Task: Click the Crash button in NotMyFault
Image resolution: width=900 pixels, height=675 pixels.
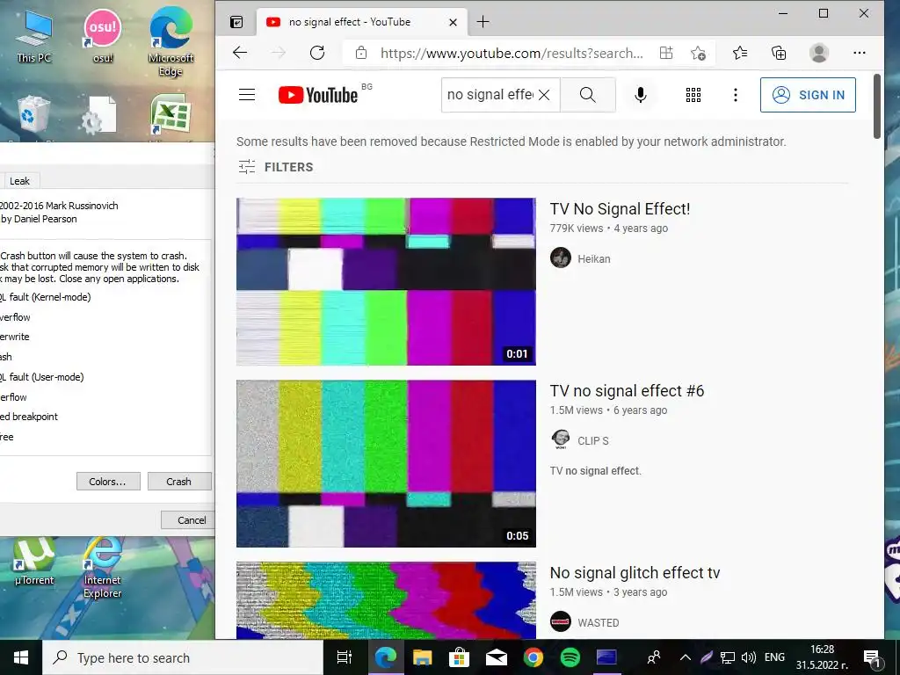Action: coord(179,482)
